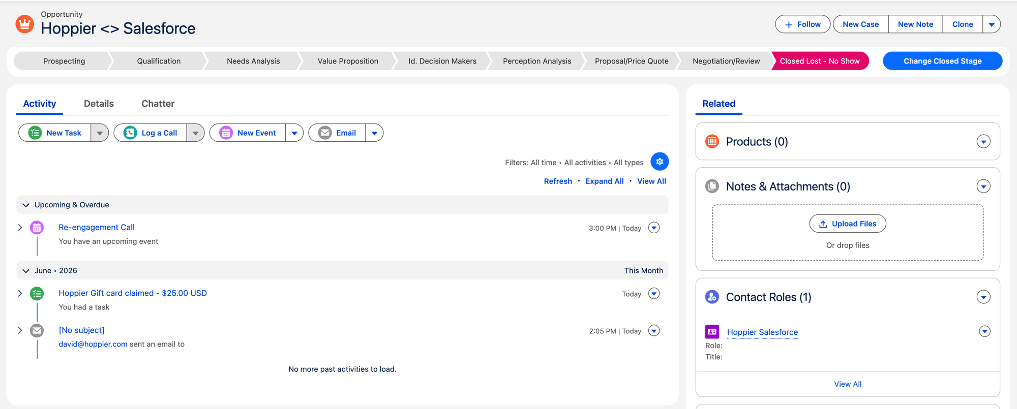This screenshot has width=1017, height=409.
Task: Click Change Closed Stage button
Action: pyautogui.click(x=943, y=61)
